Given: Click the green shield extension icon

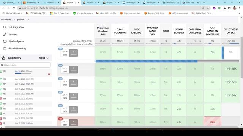Looking at the screenshot, I should (x=219, y=8).
